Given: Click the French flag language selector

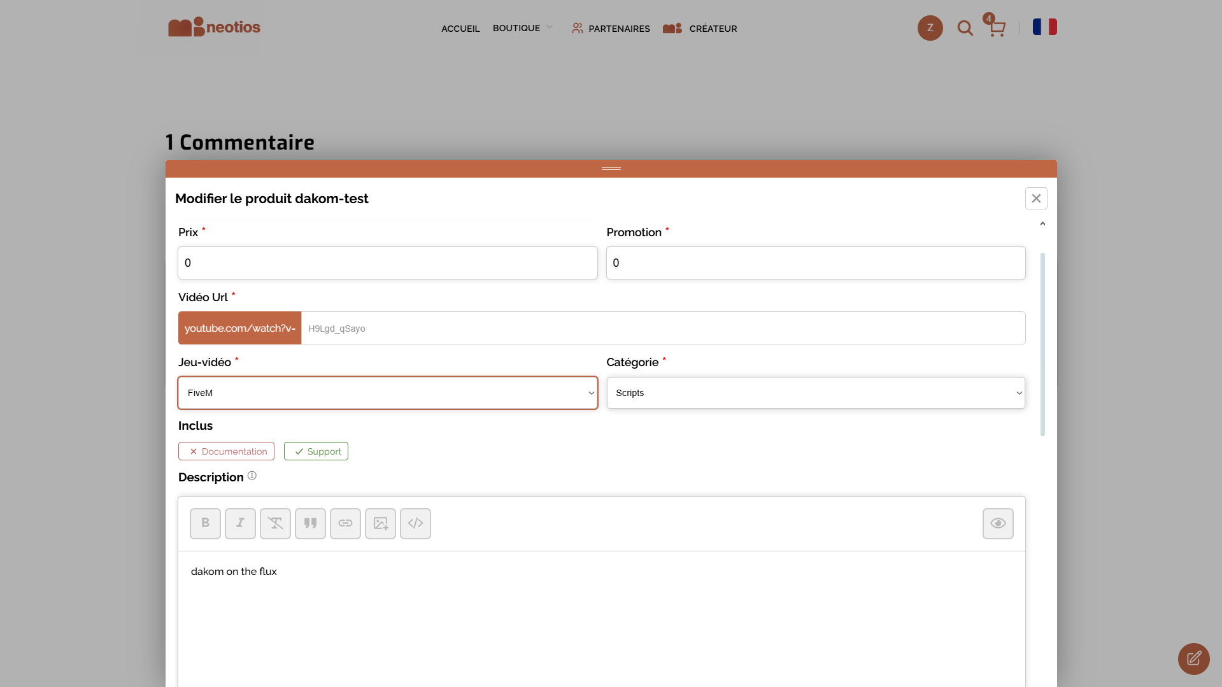Looking at the screenshot, I should (1044, 27).
